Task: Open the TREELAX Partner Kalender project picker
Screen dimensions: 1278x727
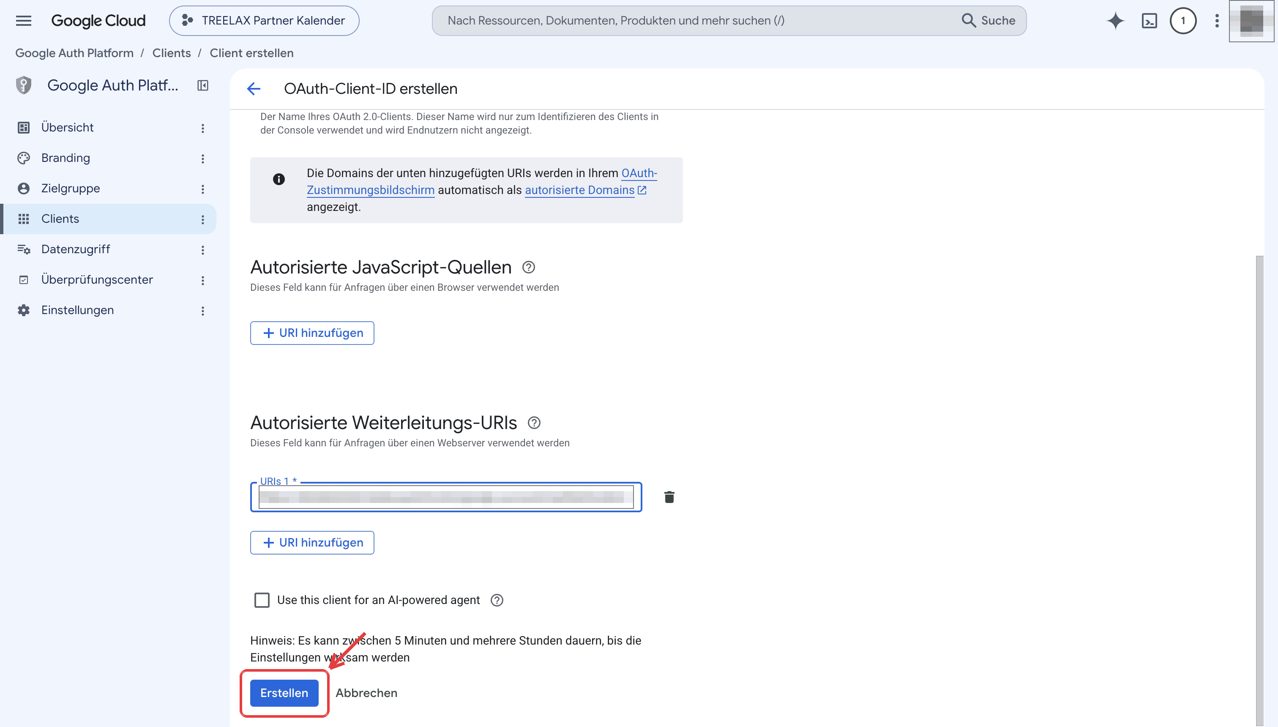Action: pyautogui.click(x=264, y=20)
